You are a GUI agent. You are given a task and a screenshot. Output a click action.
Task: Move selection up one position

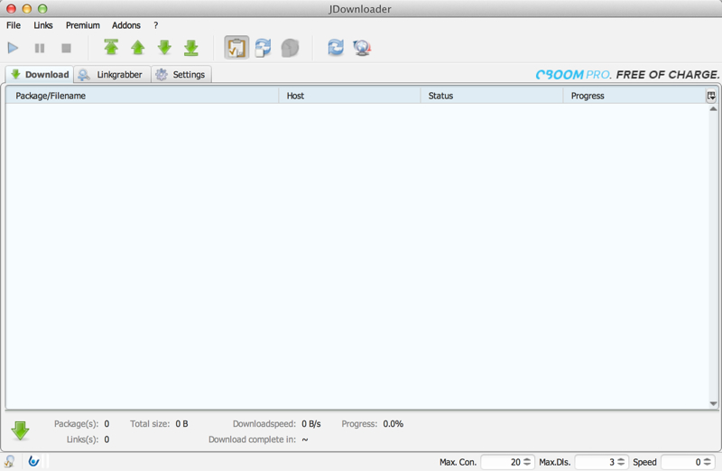coord(137,48)
